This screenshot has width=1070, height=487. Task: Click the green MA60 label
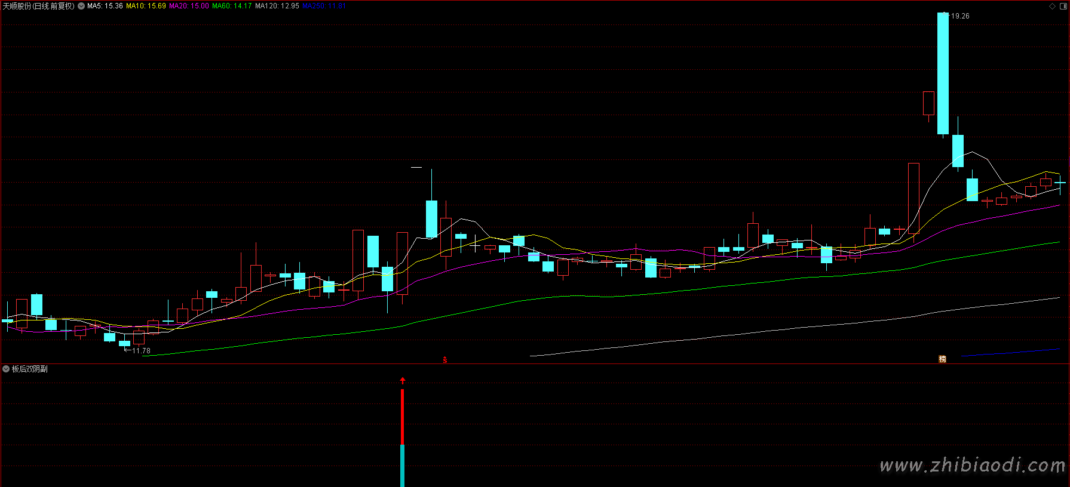tap(232, 6)
